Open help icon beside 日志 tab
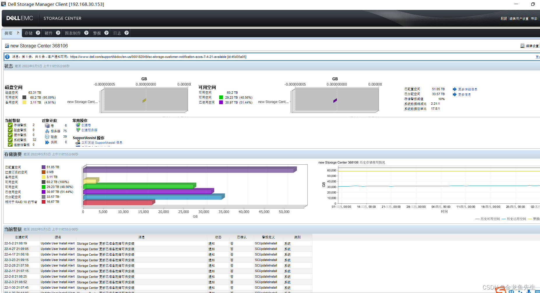 click(x=126, y=33)
